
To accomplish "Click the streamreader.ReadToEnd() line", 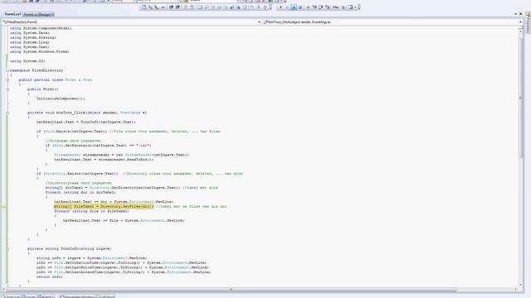I will pos(104,160).
